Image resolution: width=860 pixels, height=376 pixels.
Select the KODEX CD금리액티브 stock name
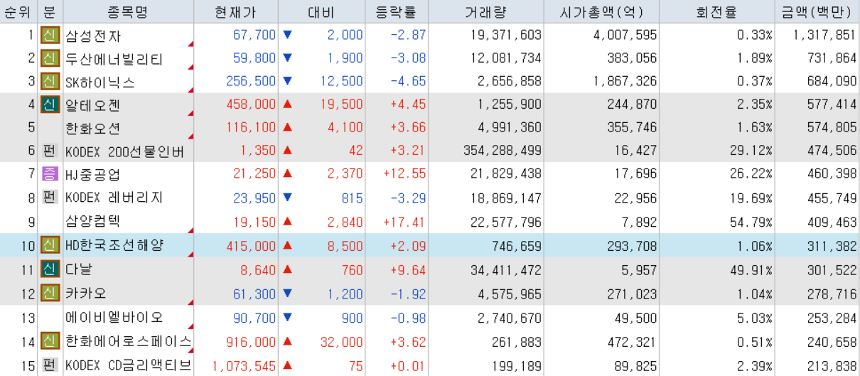pyautogui.click(x=129, y=365)
